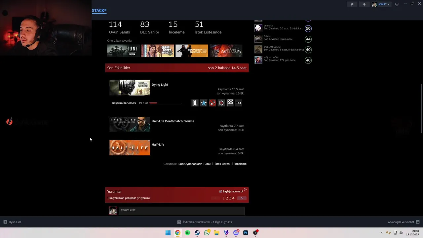Screen dimensions: 423x238
Task: Open the Windows Start menu
Action: [x=168, y=233]
